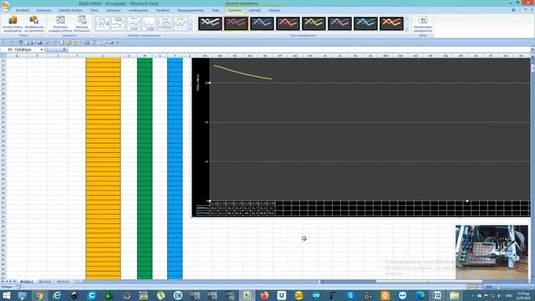Apply the dark blue chart style swatch
535x301 pixels.
tap(262, 23)
